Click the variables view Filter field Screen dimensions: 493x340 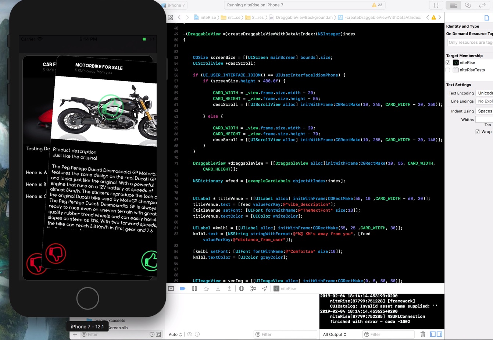tap(285, 334)
